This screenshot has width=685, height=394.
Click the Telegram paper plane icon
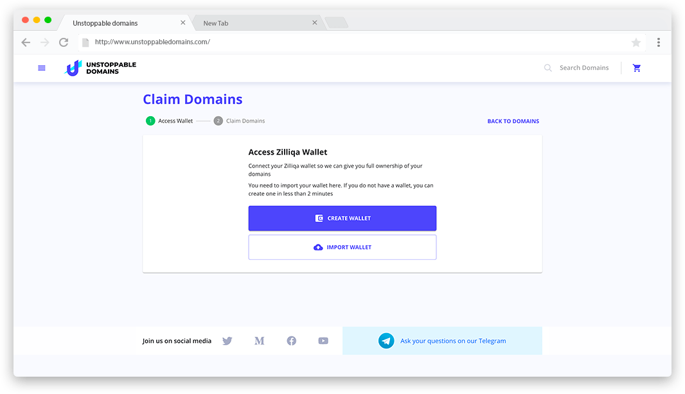point(386,341)
